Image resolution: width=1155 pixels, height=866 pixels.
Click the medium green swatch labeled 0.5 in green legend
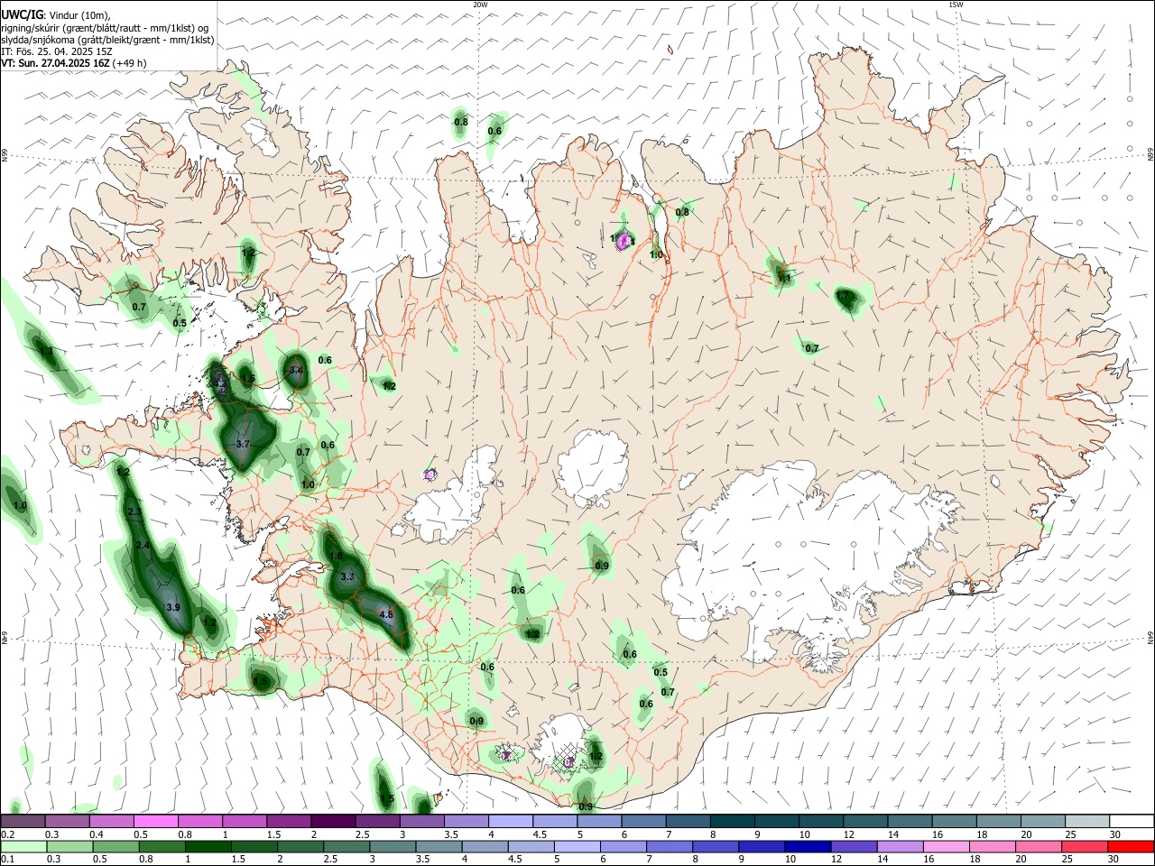coord(115,847)
